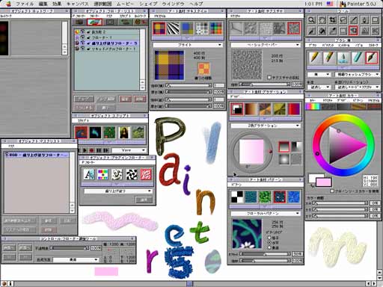383x287 pixels.
Task: Open the paper texture name dropdown
Action: [266, 45]
